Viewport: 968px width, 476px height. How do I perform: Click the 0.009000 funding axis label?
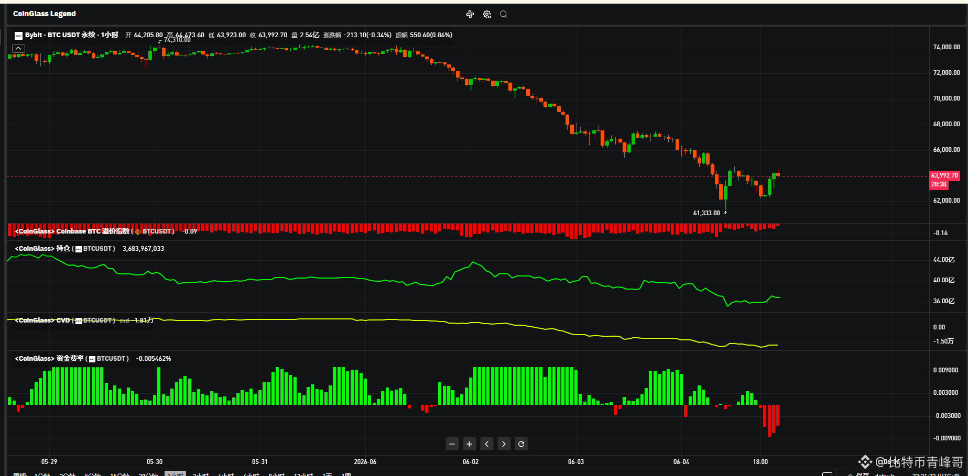click(x=945, y=370)
